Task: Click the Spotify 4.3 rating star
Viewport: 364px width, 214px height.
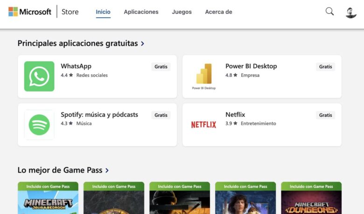Action: [x=71, y=123]
